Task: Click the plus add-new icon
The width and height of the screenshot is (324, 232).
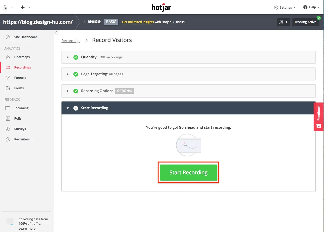Action: (23, 7)
